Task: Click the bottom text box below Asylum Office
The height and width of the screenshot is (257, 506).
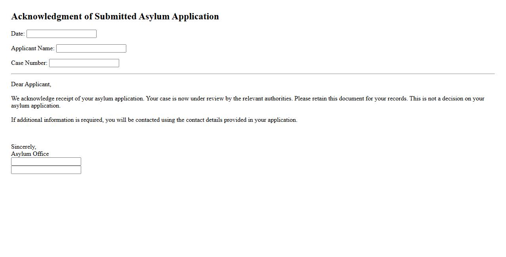Action: tap(46, 170)
